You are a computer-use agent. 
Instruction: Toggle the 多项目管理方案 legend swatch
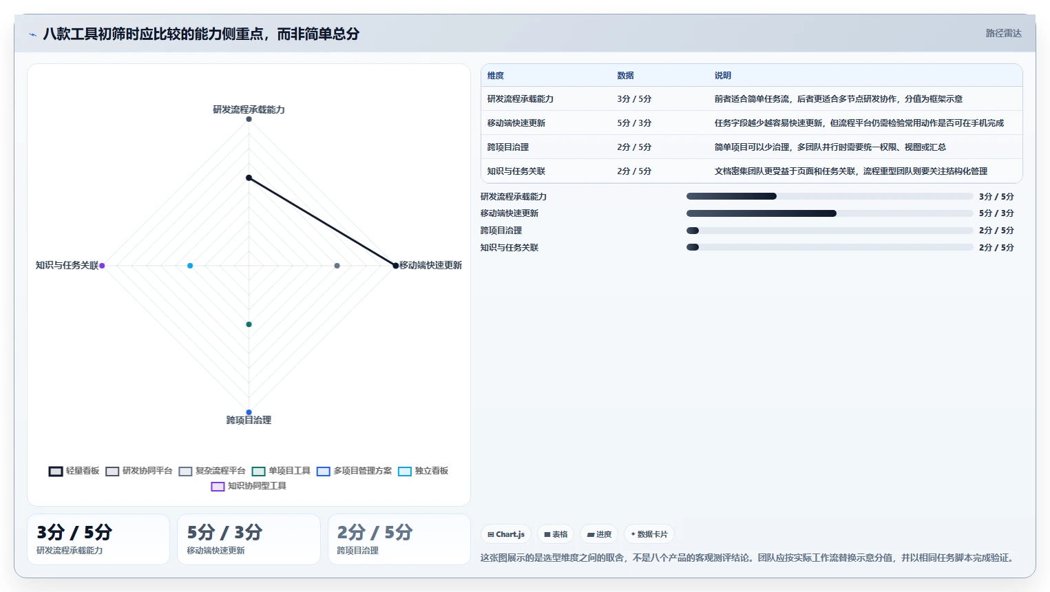pyautogui.click(x=324, y=472)
